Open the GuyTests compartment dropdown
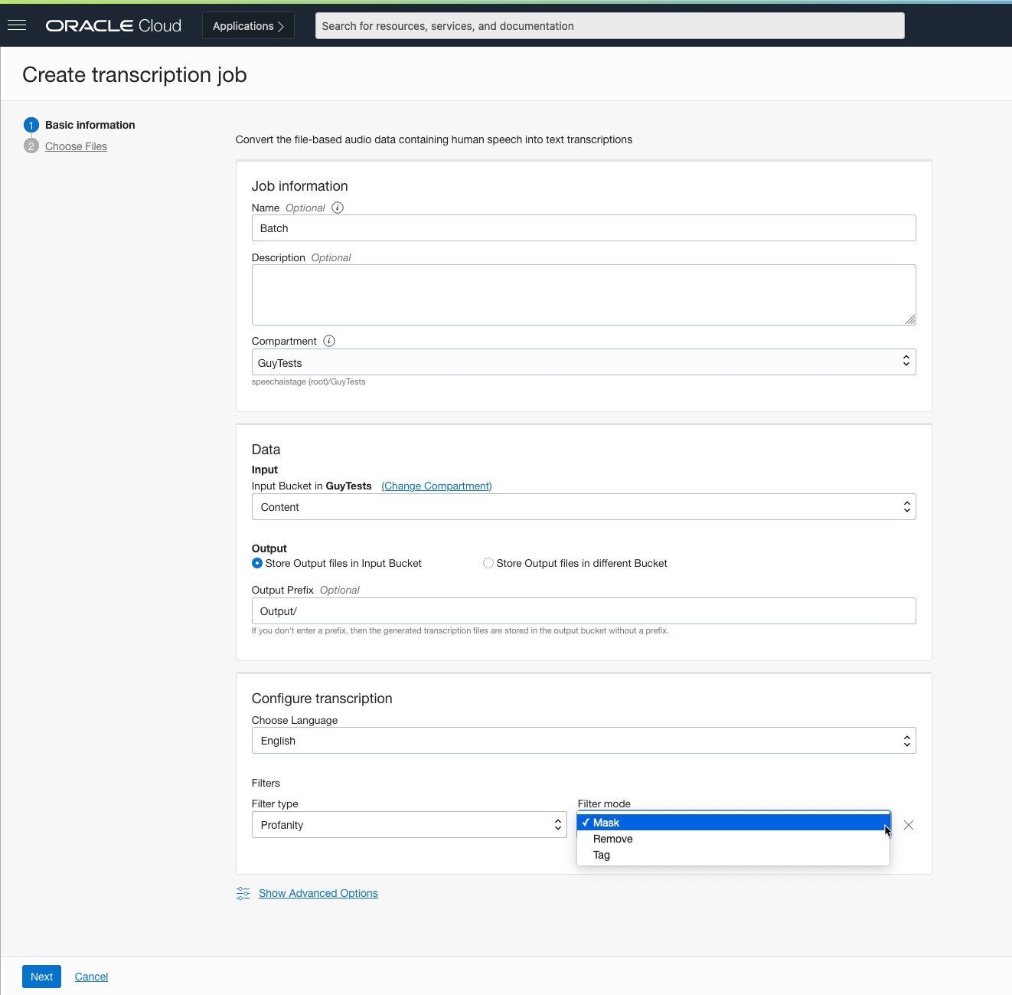 click(x=583, y=362)
